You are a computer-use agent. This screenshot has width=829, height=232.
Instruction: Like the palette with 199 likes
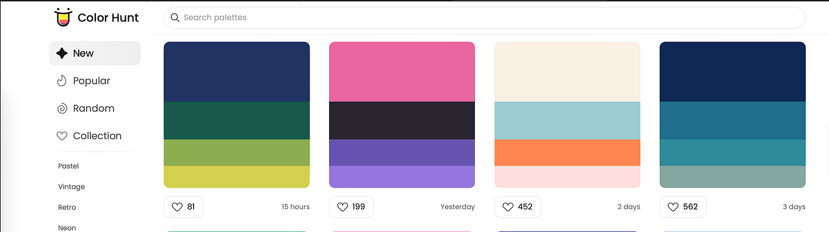coord(351,207)
